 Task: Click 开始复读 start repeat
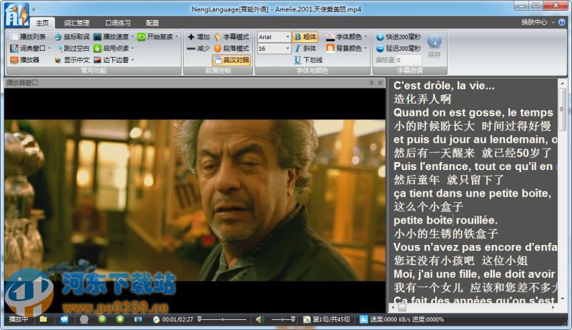pos(155,37)
